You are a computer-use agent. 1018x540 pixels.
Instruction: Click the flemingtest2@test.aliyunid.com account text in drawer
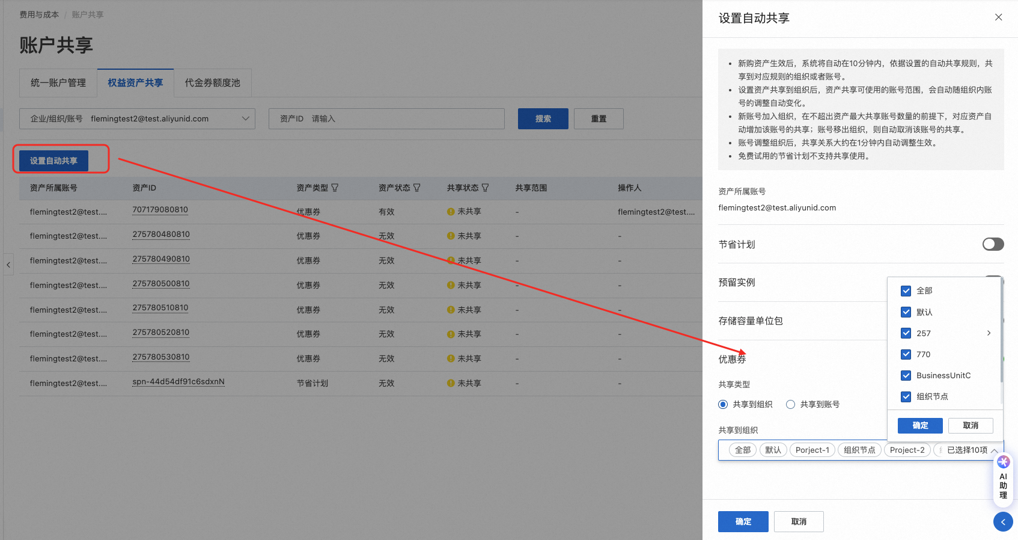(x=777, y=208)
